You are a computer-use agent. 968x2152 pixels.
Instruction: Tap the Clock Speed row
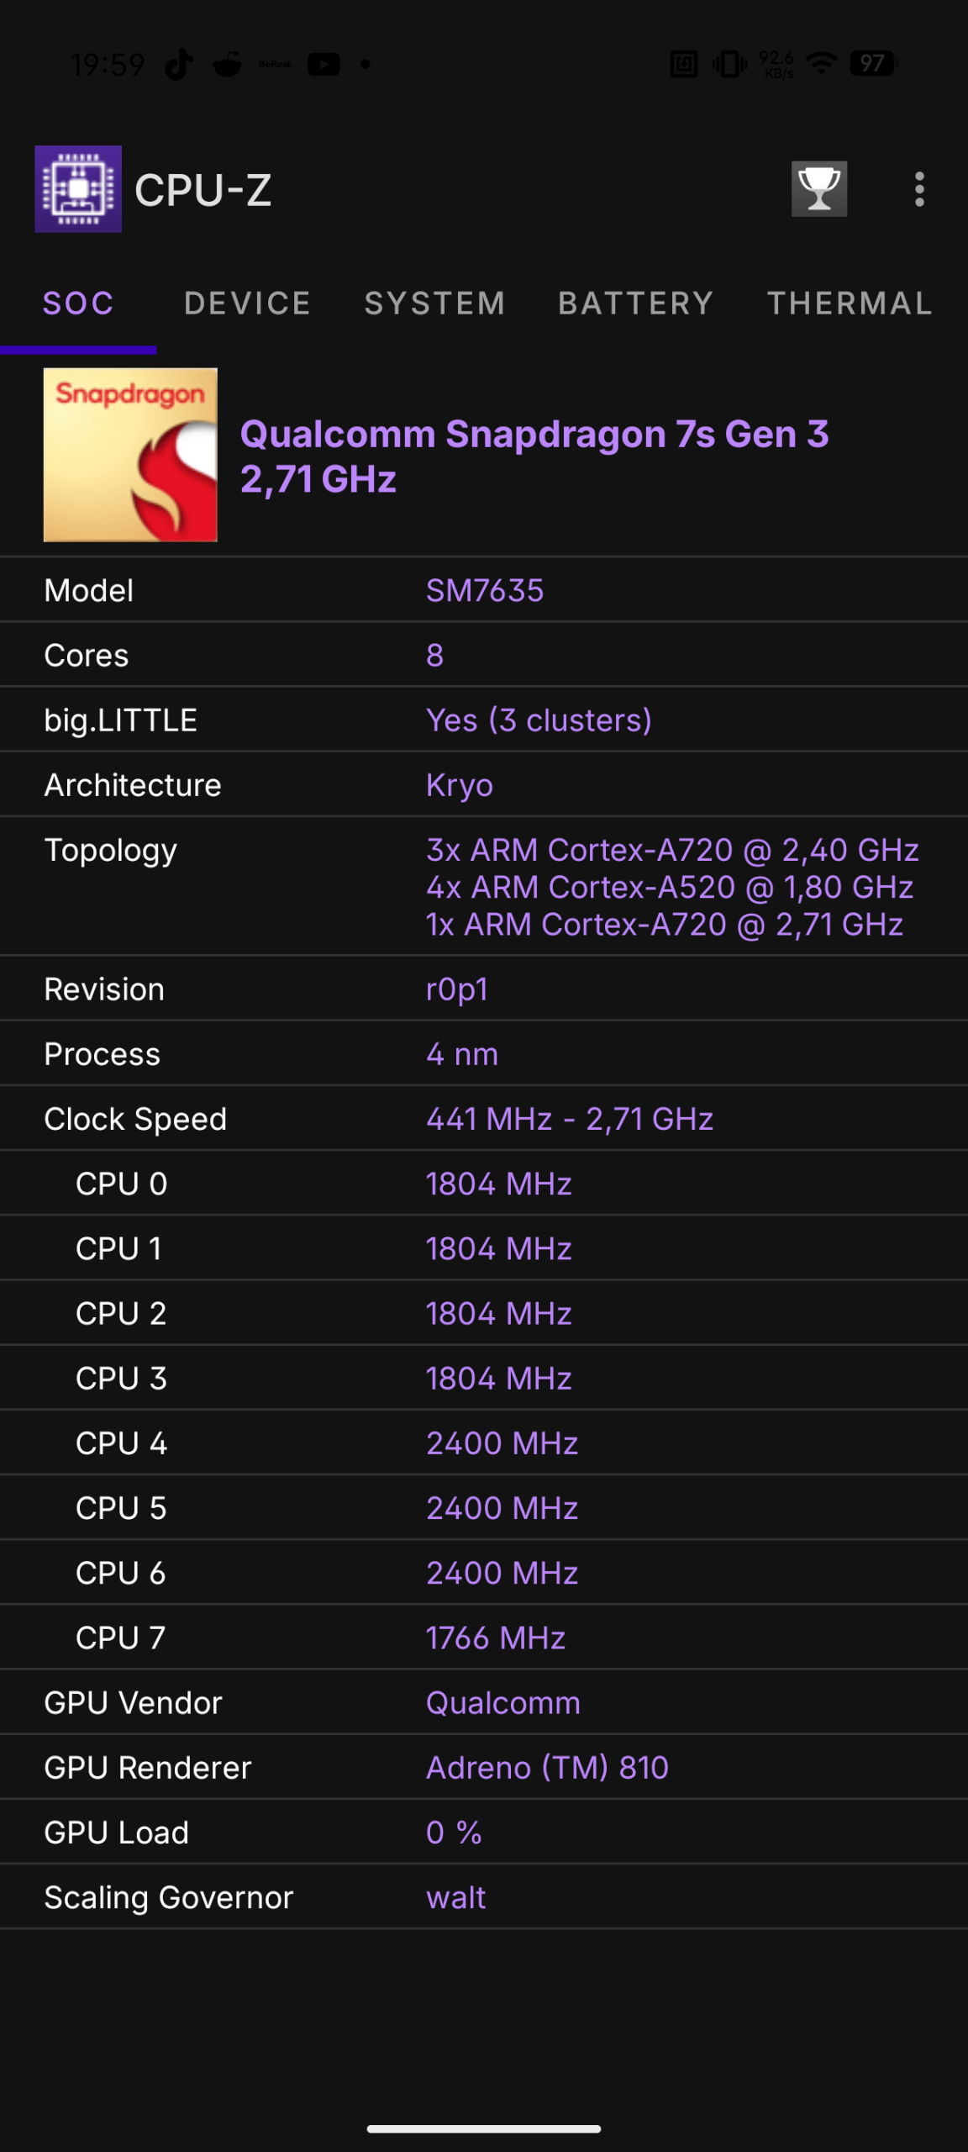point(484,1119)
